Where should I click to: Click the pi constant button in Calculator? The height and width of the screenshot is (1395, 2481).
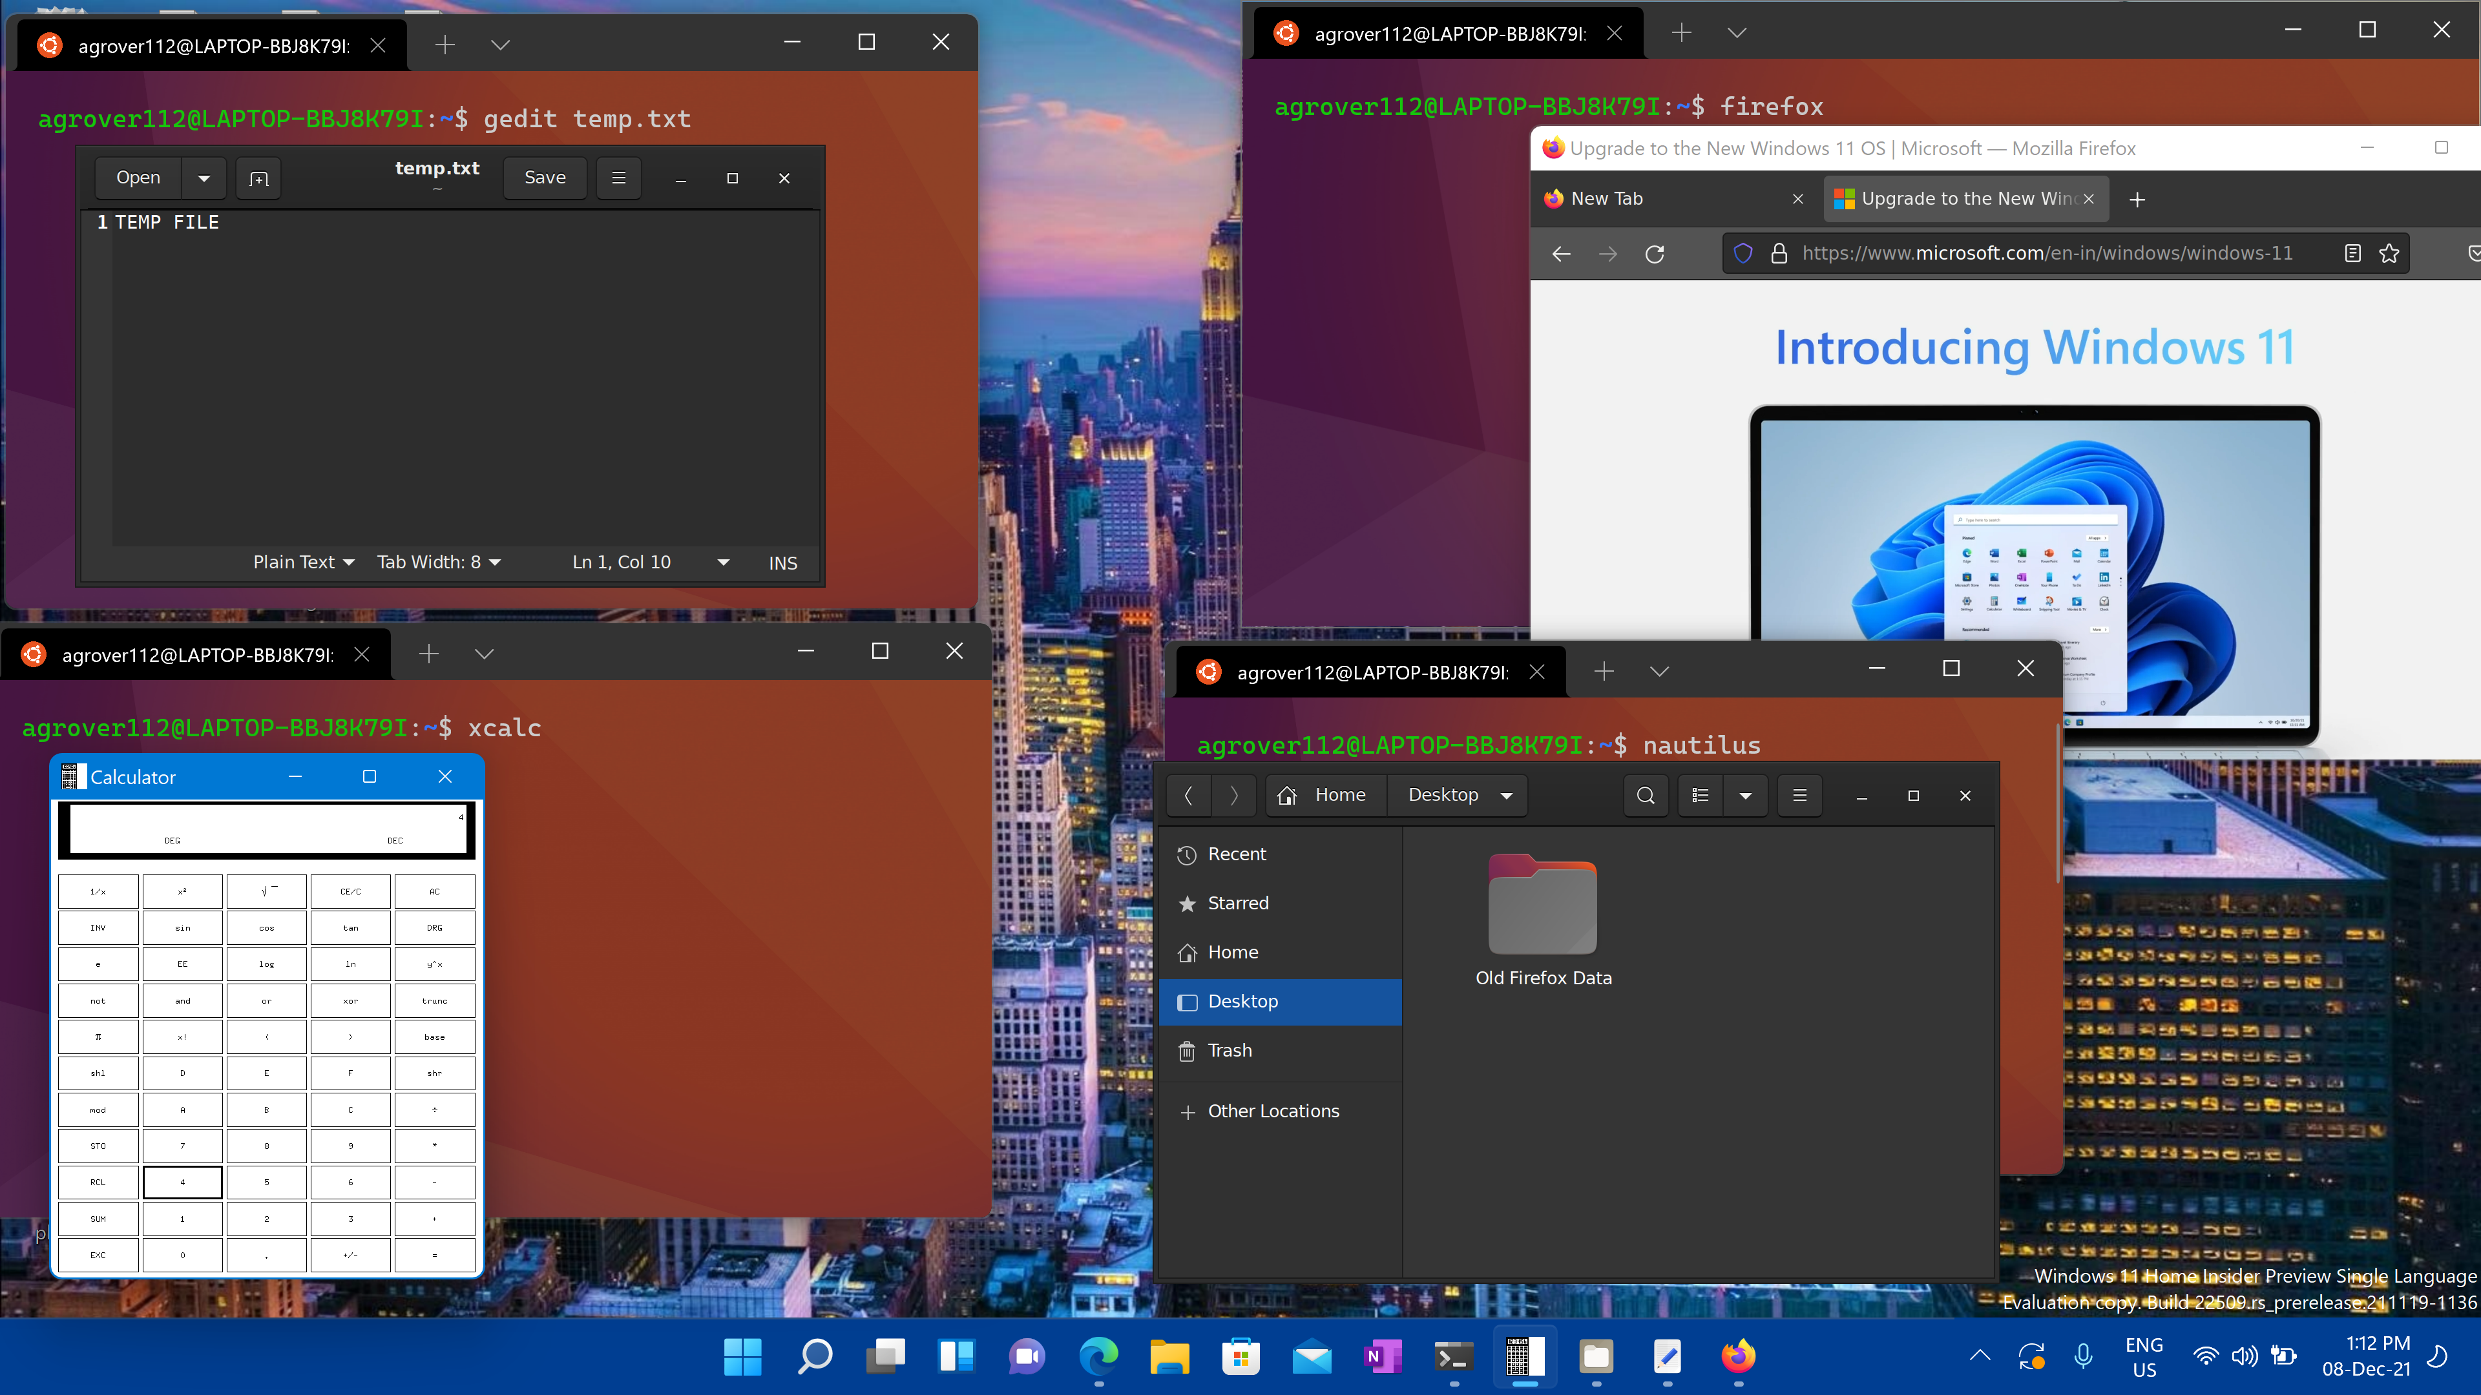pos(97,1037)
